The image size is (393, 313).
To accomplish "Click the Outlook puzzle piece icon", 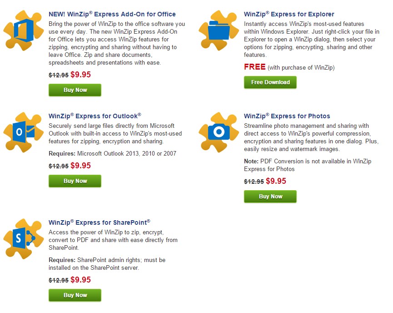I will pos(24,132).
